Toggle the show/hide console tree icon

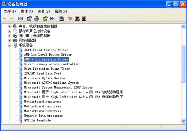pos(20,19)
